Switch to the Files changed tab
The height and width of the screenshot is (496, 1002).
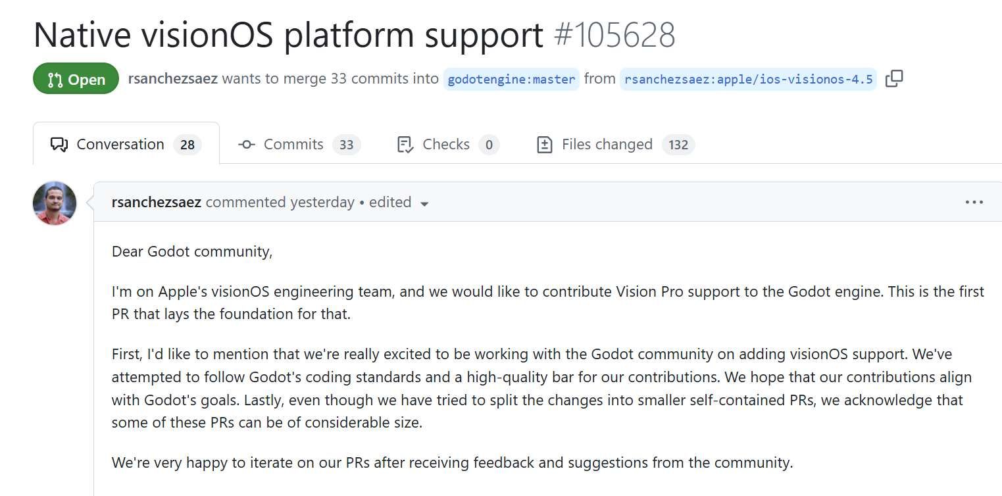[607, 144]
